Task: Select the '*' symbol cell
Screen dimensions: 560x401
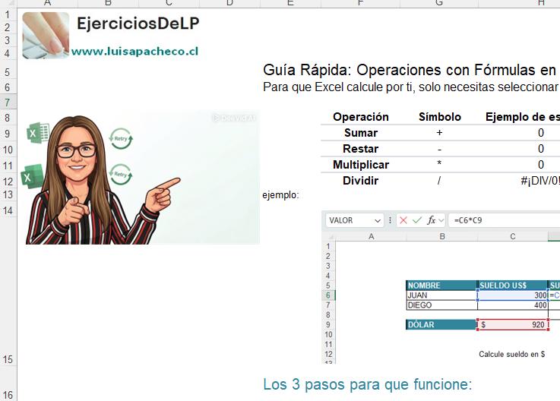Action: [x=439, y=164]
